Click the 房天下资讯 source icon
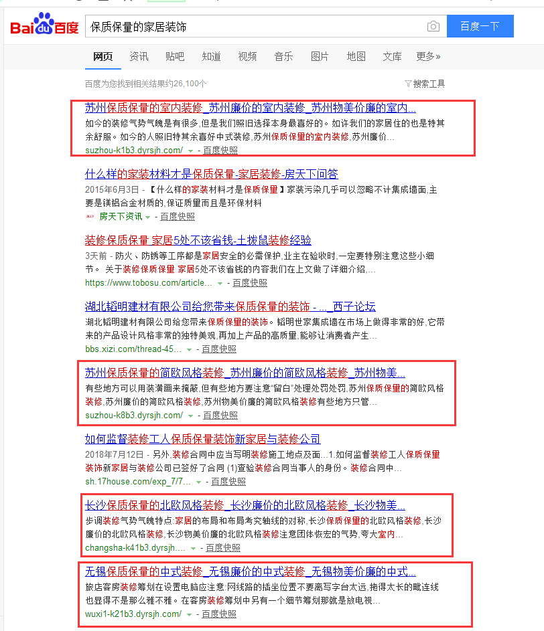544x631 pixels. pos(90,217)
